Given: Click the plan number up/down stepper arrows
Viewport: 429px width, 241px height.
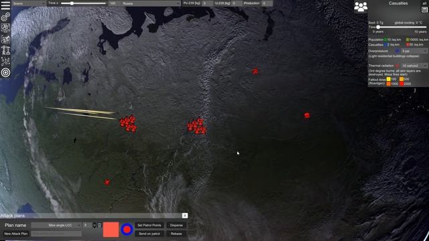Looking at the screenshot, I should coord(95,225).
